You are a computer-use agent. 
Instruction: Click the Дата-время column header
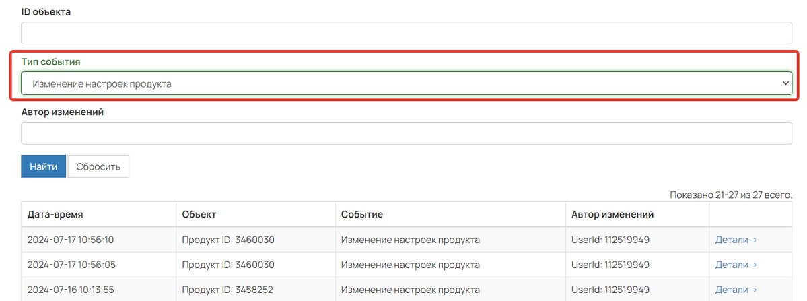point(99,215)
